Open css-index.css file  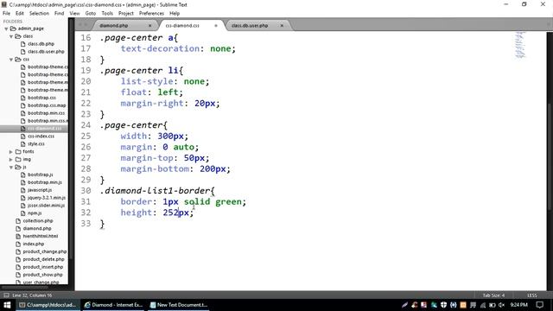coord(41,136)
